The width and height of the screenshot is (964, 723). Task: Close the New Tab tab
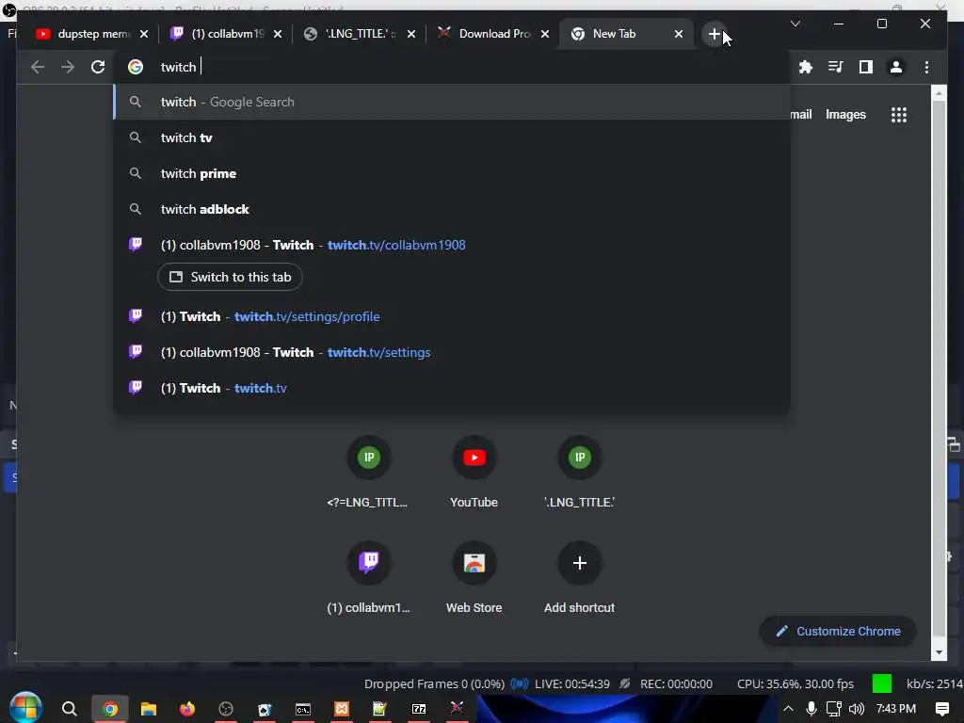click(x=678, y=34)
